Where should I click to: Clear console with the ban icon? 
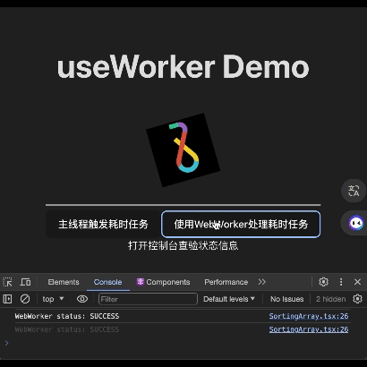pos(25,299)
